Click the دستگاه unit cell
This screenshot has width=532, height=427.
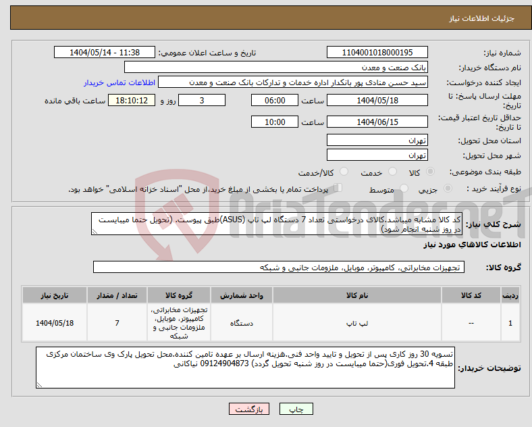(242, 323)
